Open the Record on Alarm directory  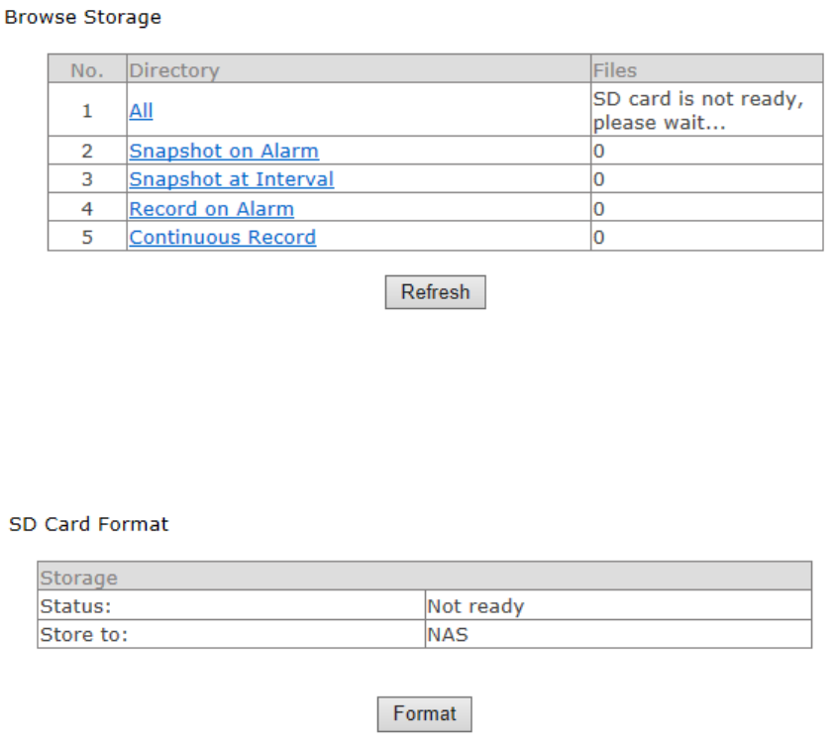[x=211, y=209]
